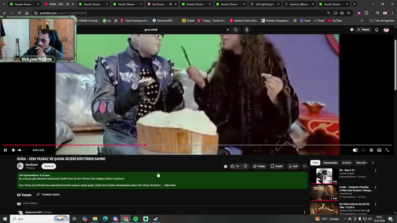Switch to theater mode view
This screenshot has height=223, width=397.
click(379, 150)
